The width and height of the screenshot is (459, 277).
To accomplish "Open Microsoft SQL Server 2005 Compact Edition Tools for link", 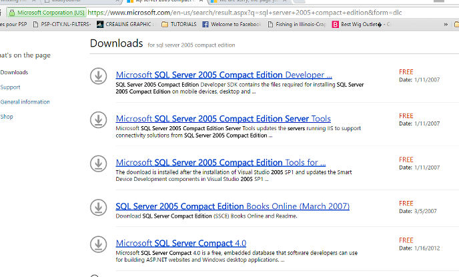I will 221,162.
